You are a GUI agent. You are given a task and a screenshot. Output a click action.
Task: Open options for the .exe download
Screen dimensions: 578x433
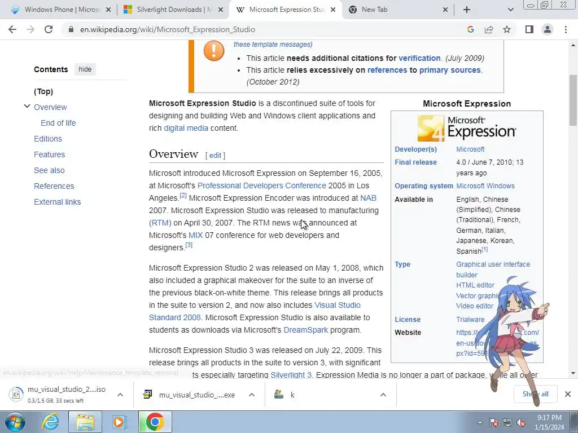click(252, 395)
